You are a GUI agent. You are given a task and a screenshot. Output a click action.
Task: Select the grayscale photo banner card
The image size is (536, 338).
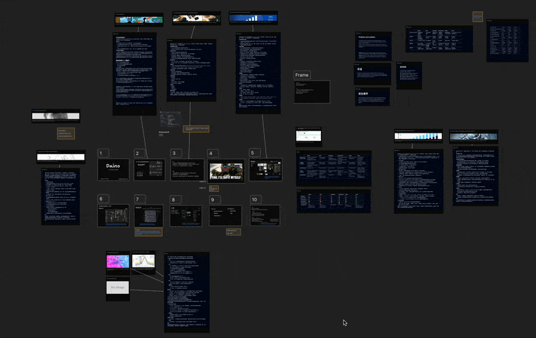(56, 116)
